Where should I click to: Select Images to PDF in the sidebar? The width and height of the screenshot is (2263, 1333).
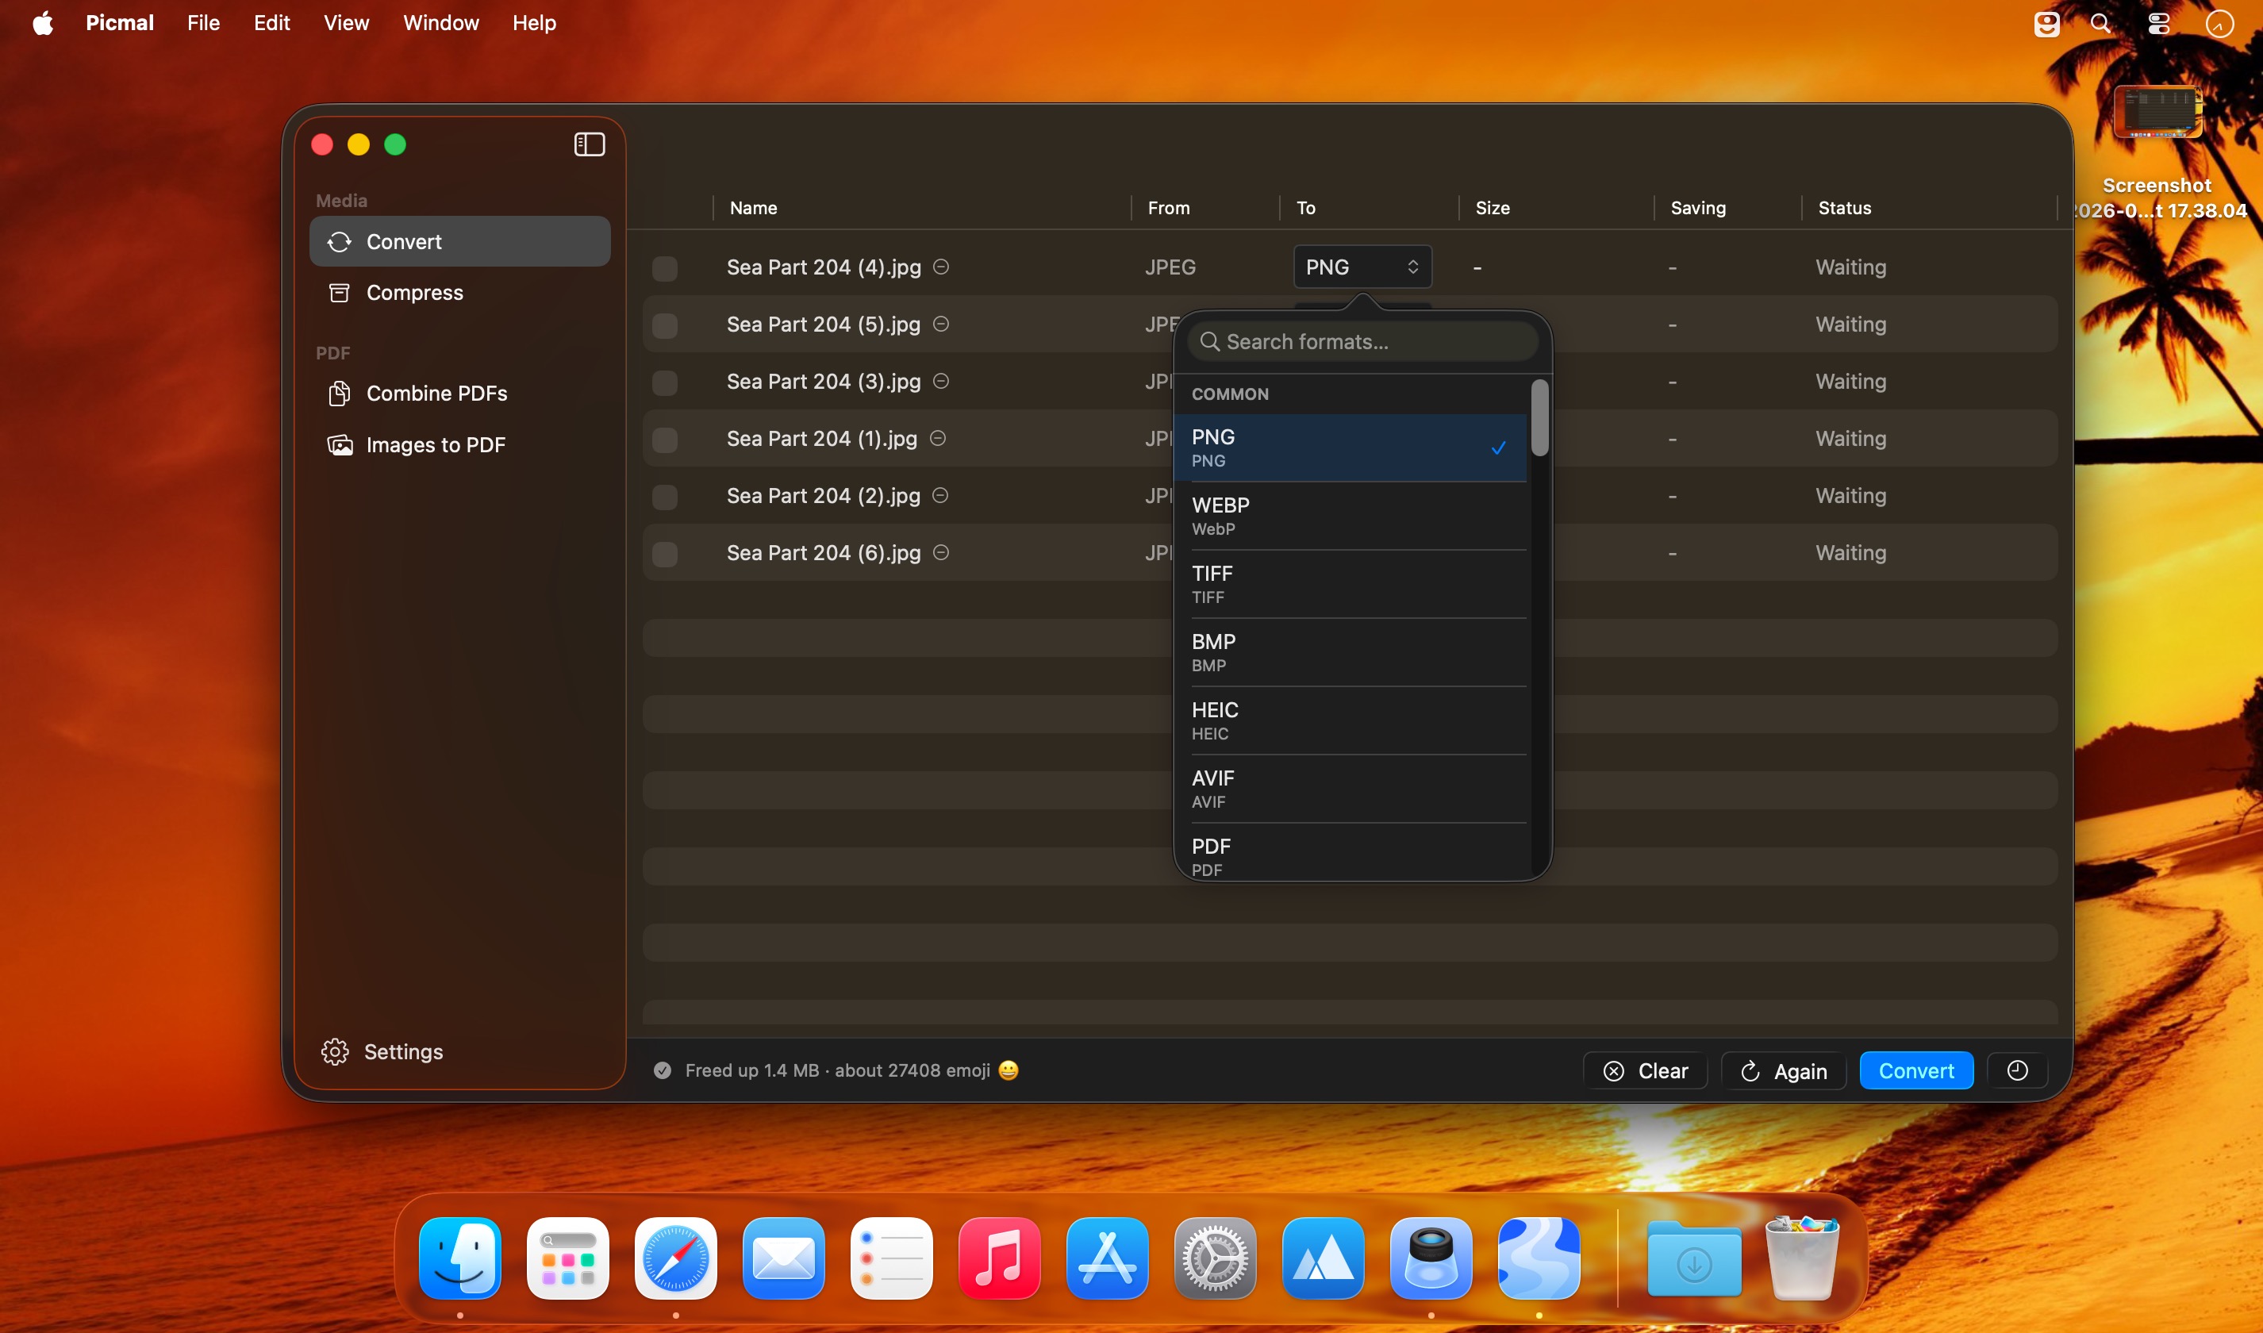coord(459,444)
